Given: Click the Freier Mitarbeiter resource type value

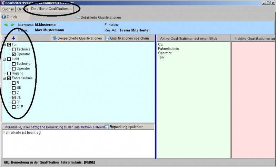Looking at the screenshot, I should pos(135,30).
